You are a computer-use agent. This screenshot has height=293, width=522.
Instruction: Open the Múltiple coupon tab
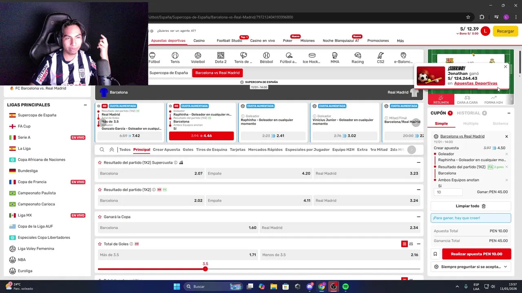(x=471, y=123)
